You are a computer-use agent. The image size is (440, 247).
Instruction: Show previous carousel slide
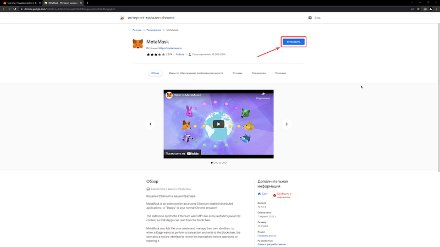[x=150, y=124]
